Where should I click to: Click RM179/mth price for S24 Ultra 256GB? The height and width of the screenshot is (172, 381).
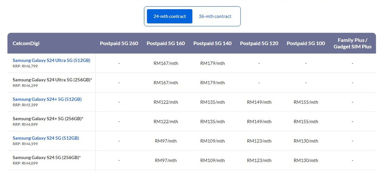click(x=212, y=83)
